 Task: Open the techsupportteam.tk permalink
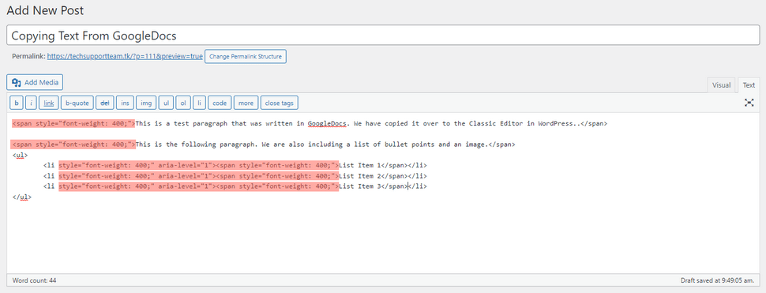[125, 57]
